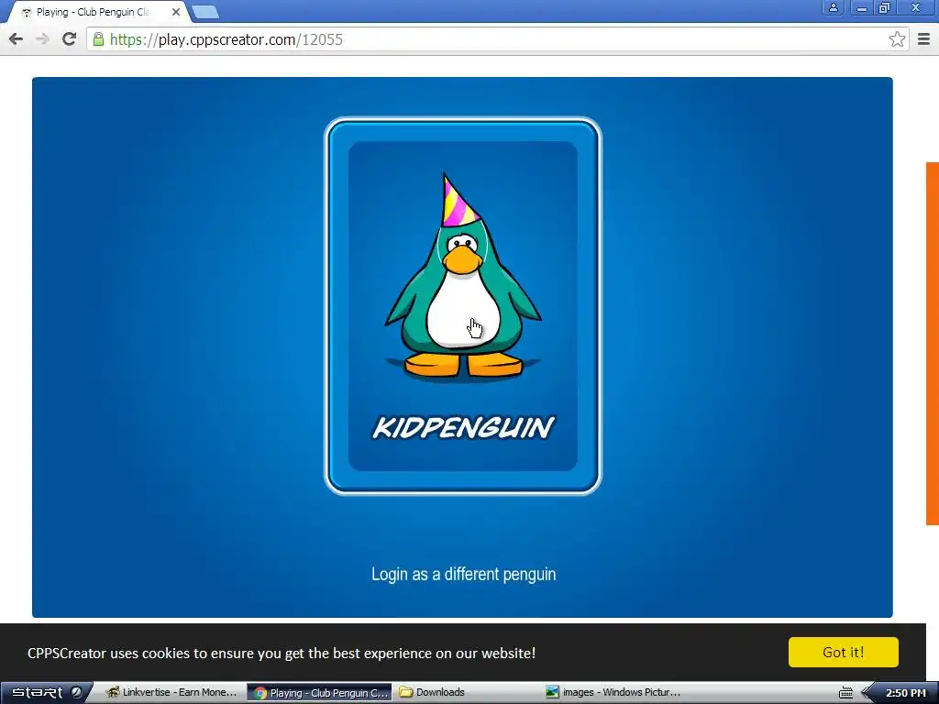The image size is (939, 704).
Task: Switch to Linkvertise taskbar window
Action: coord(171,693)
